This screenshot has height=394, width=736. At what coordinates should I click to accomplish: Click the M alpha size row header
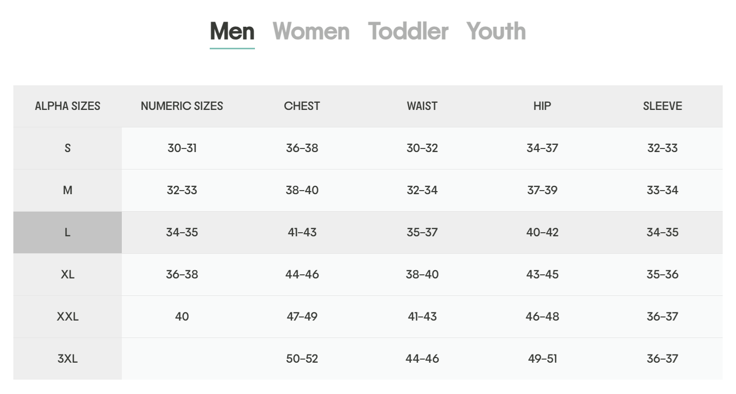[x=67, y=190]
